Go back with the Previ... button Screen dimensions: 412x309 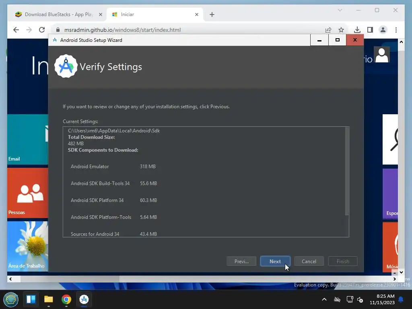(x=241, y=261)
